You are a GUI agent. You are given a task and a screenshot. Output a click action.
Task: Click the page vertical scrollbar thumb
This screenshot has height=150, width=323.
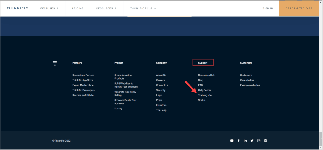pos(321,139)
